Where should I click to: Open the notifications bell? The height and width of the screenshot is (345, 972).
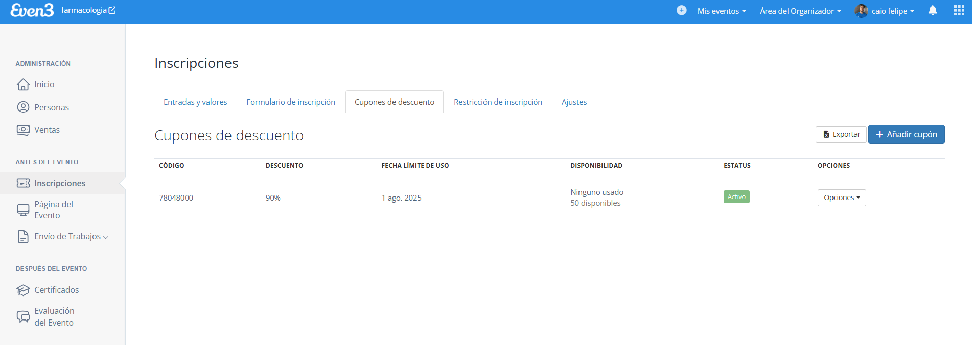coord(933,10)
